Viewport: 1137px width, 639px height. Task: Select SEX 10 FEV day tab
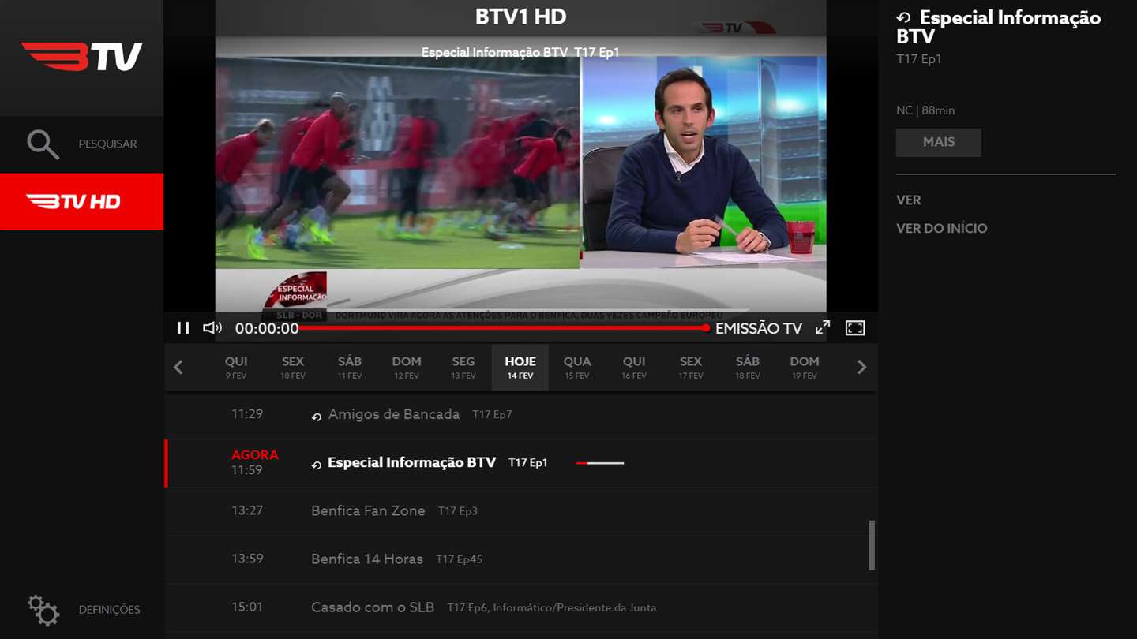293,368
